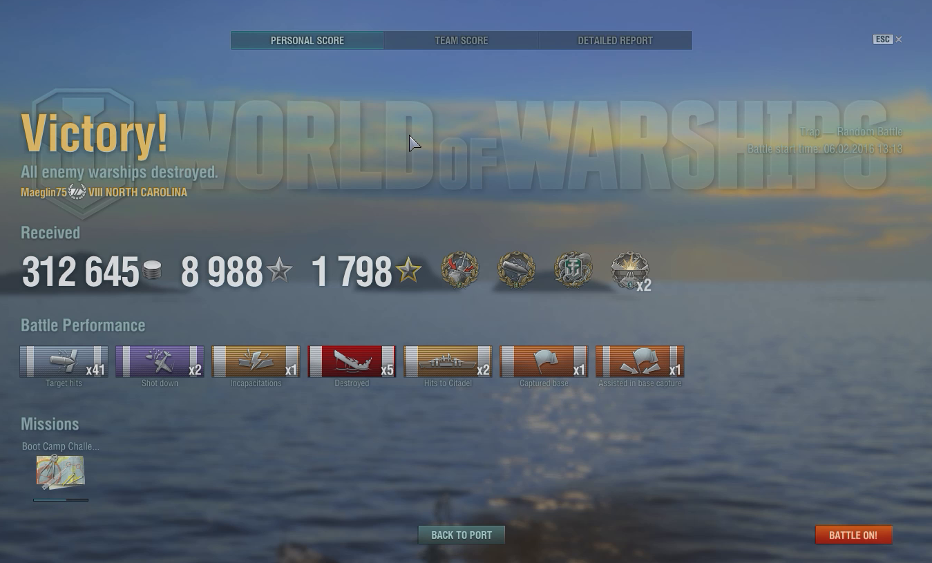Click the Shot down aircraft ribbon
932x563 pixels.
160,362
